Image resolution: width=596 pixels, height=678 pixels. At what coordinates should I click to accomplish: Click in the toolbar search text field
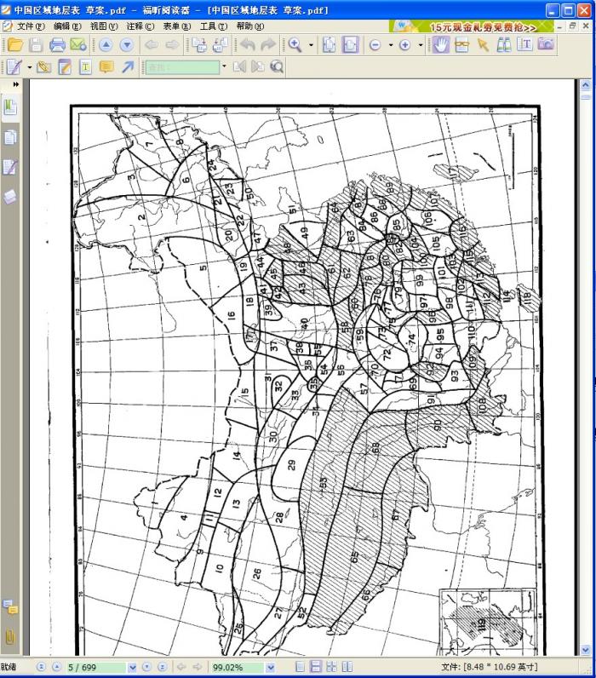181,66
